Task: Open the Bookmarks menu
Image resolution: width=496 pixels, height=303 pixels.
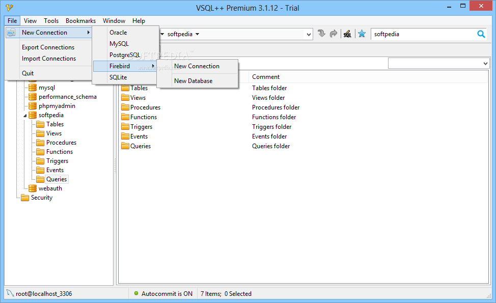Action: click(x=80, y=21)
